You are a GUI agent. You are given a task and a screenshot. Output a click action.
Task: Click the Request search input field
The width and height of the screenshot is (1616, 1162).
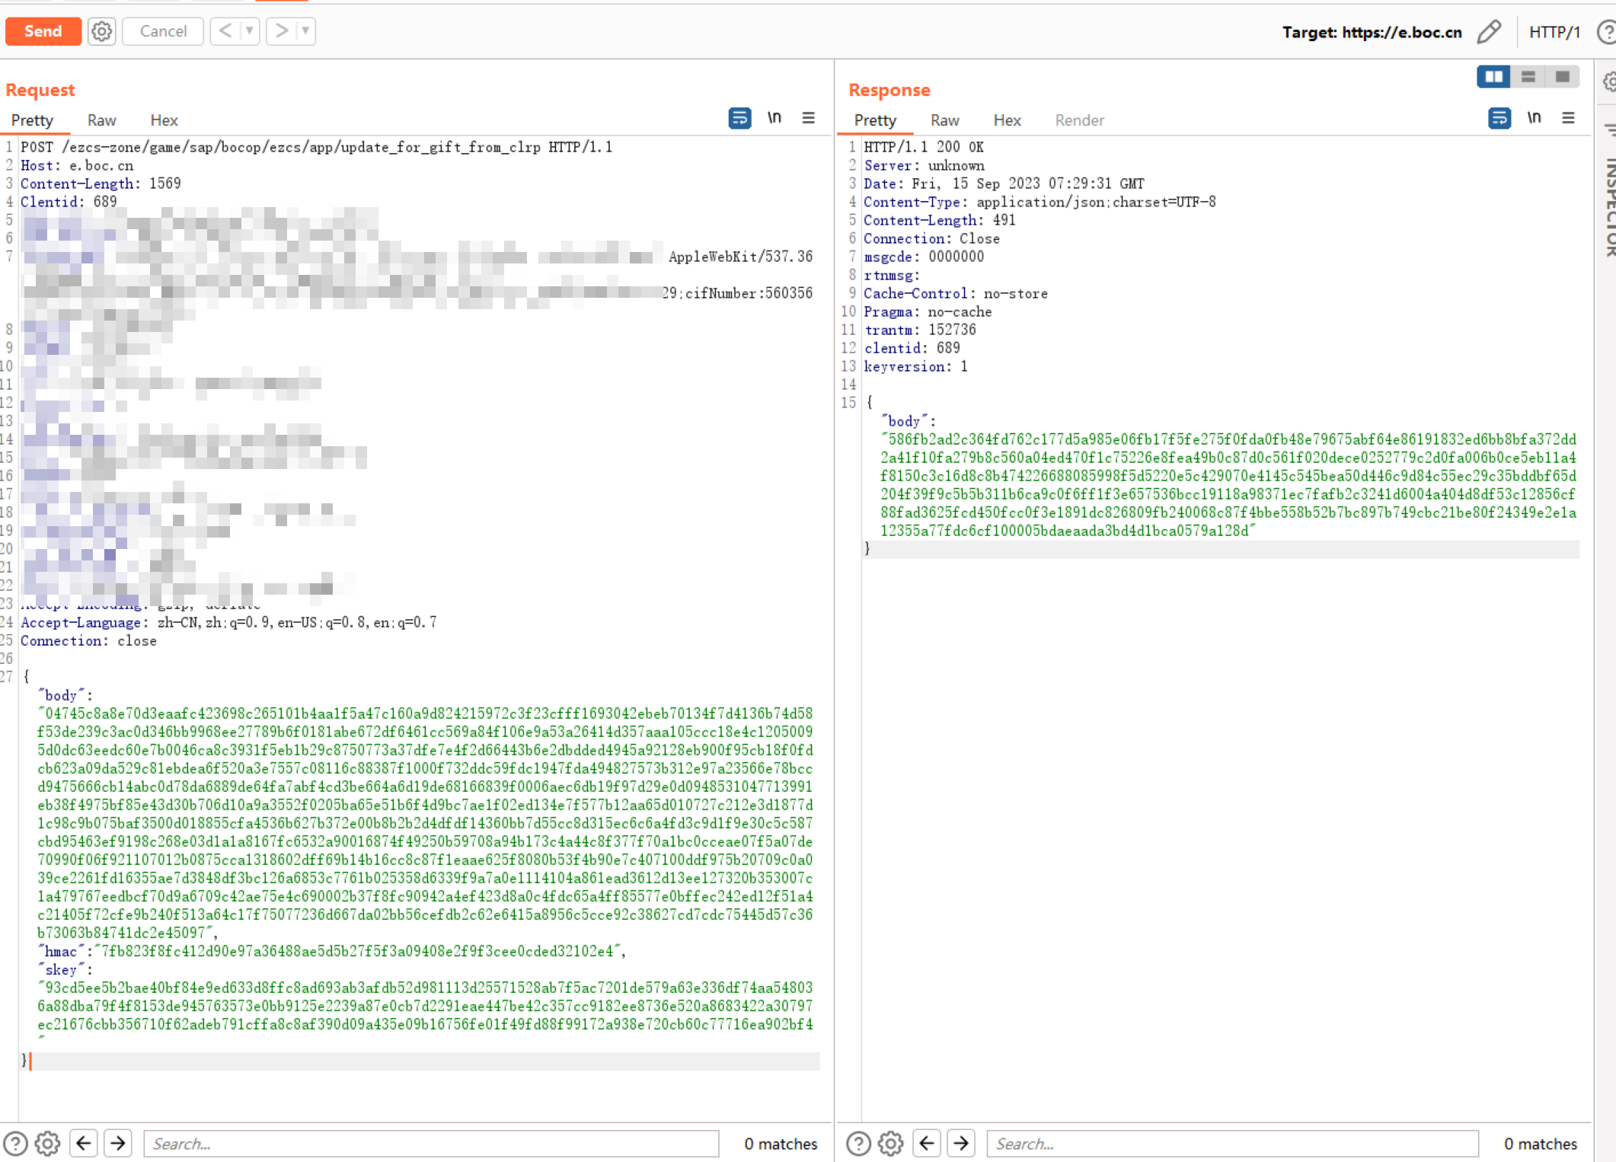pos(430,1143)
